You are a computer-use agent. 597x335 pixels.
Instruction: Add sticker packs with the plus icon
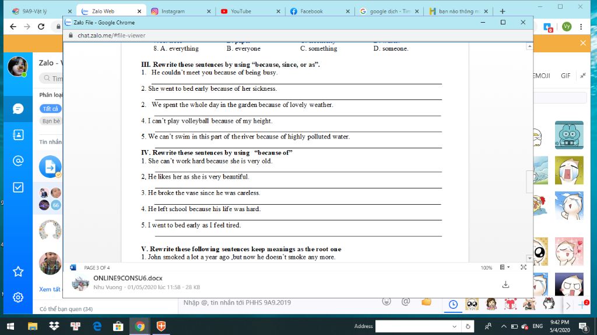pos(582,305)
